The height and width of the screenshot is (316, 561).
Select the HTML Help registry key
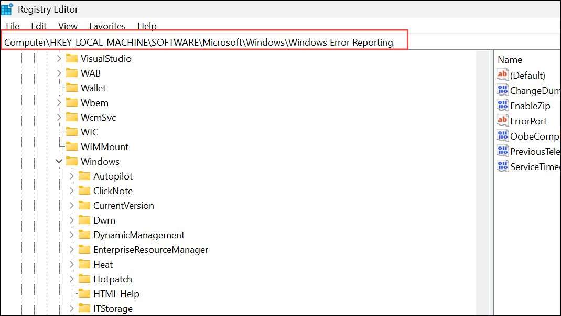(116, 293)
